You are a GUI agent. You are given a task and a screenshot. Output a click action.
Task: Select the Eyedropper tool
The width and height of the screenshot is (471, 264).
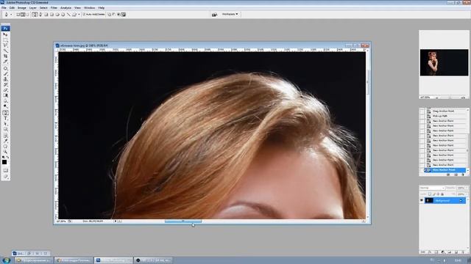point(5,141)
